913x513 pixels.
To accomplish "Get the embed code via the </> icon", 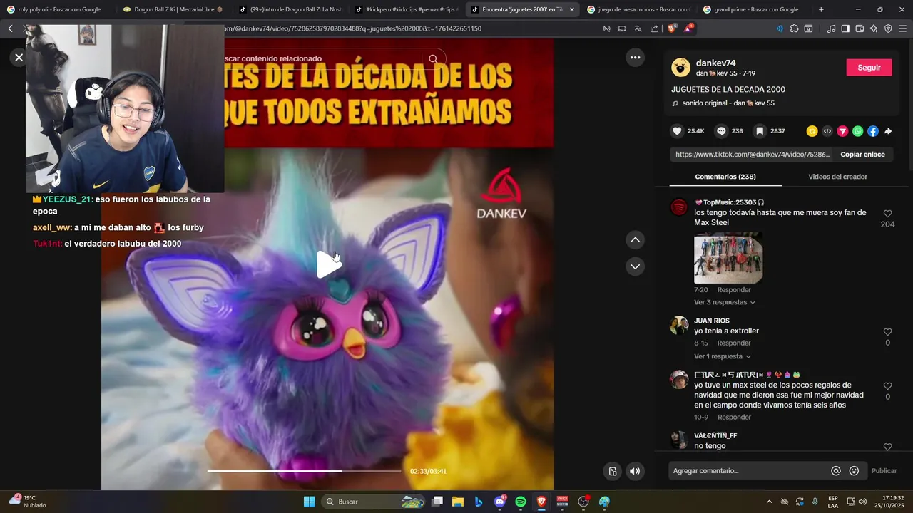I will [827, 131].
